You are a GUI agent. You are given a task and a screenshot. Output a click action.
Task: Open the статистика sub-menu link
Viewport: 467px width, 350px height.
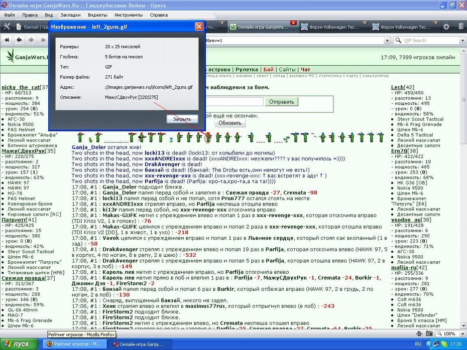coord(330,76)
